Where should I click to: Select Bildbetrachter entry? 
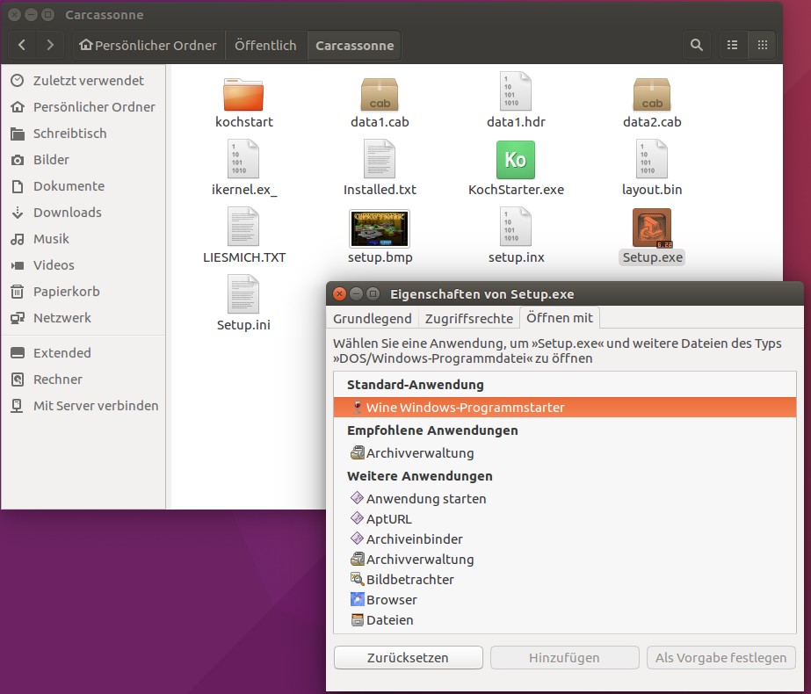[565, 579]
